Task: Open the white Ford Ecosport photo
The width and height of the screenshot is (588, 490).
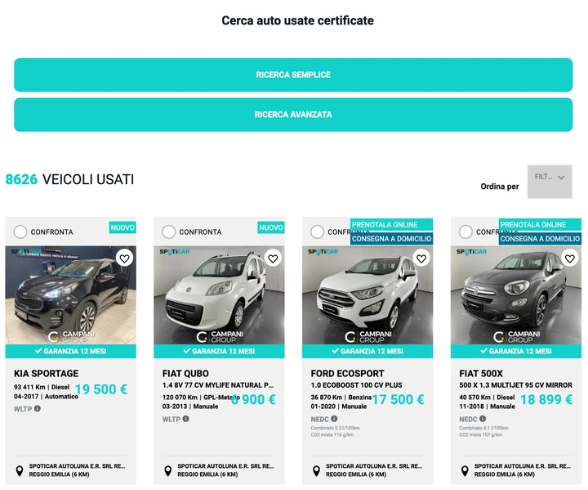Action: coord(367,295)
